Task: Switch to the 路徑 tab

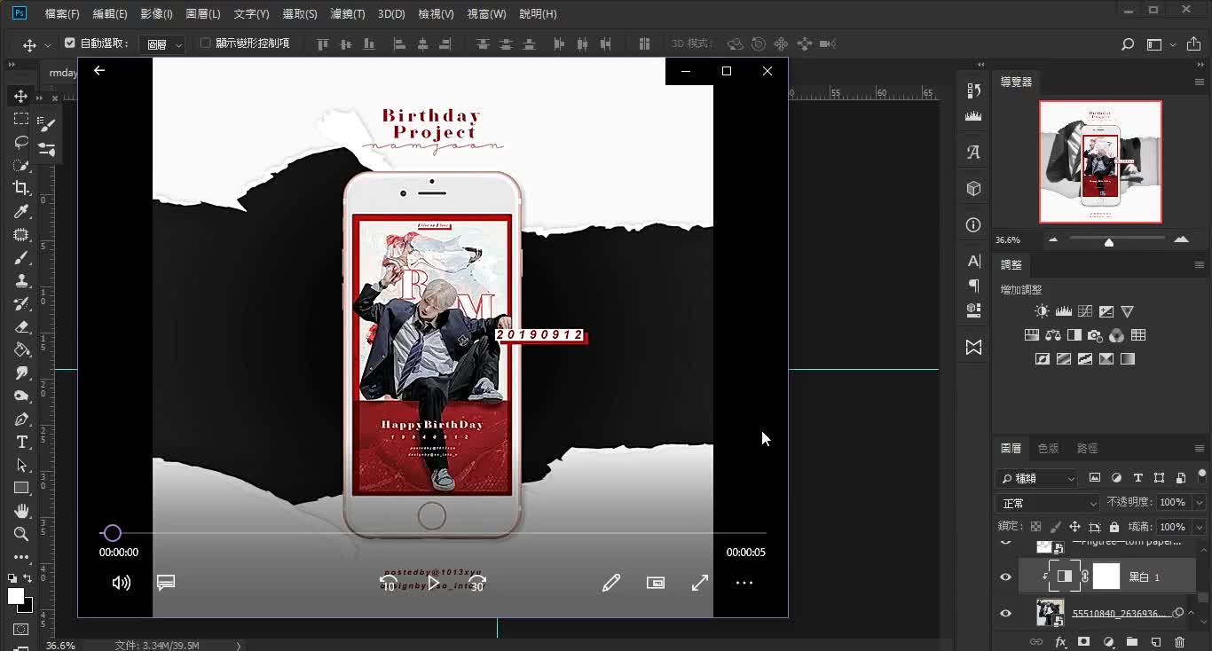Action: pos(1087,448)
